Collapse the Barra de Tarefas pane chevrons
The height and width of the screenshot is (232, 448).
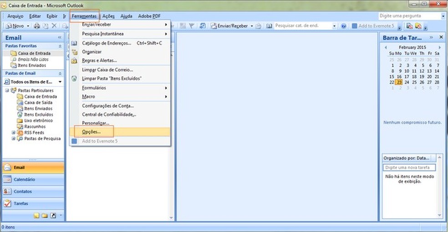click(431, 37)
